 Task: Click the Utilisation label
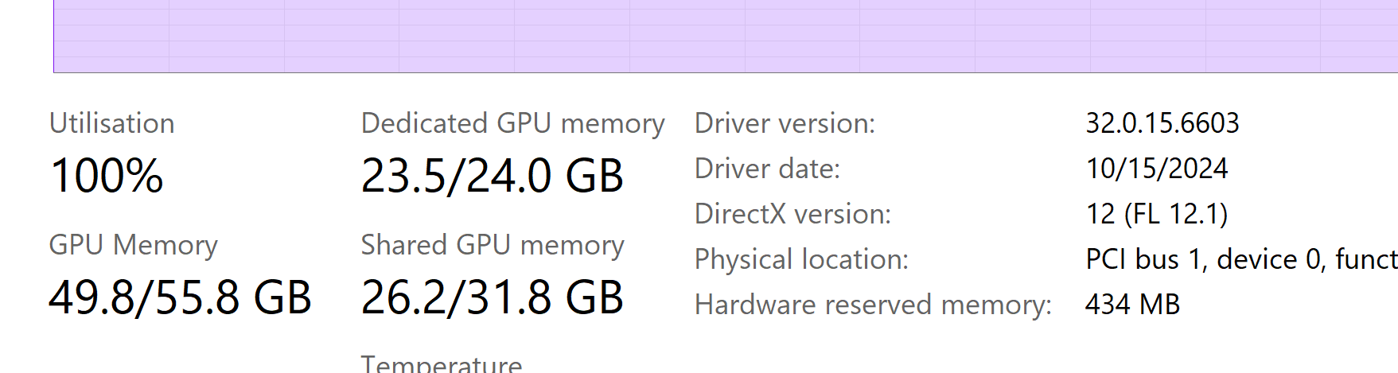[x=112, y=123]
